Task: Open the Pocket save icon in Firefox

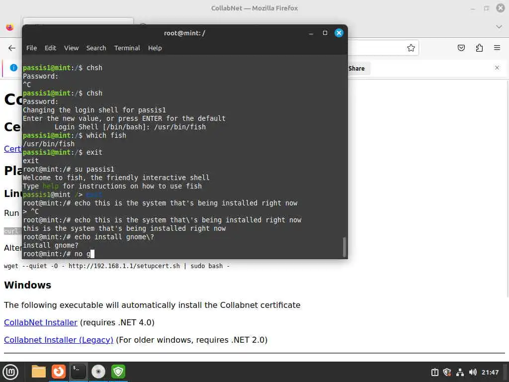Action: pos(461,48)
